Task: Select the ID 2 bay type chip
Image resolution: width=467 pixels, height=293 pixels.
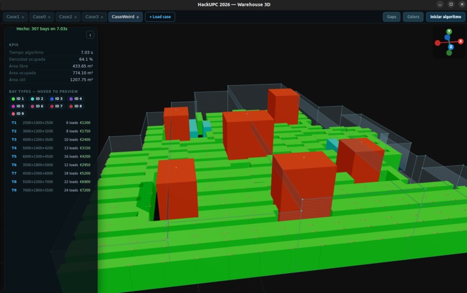Action: (37, 99)
